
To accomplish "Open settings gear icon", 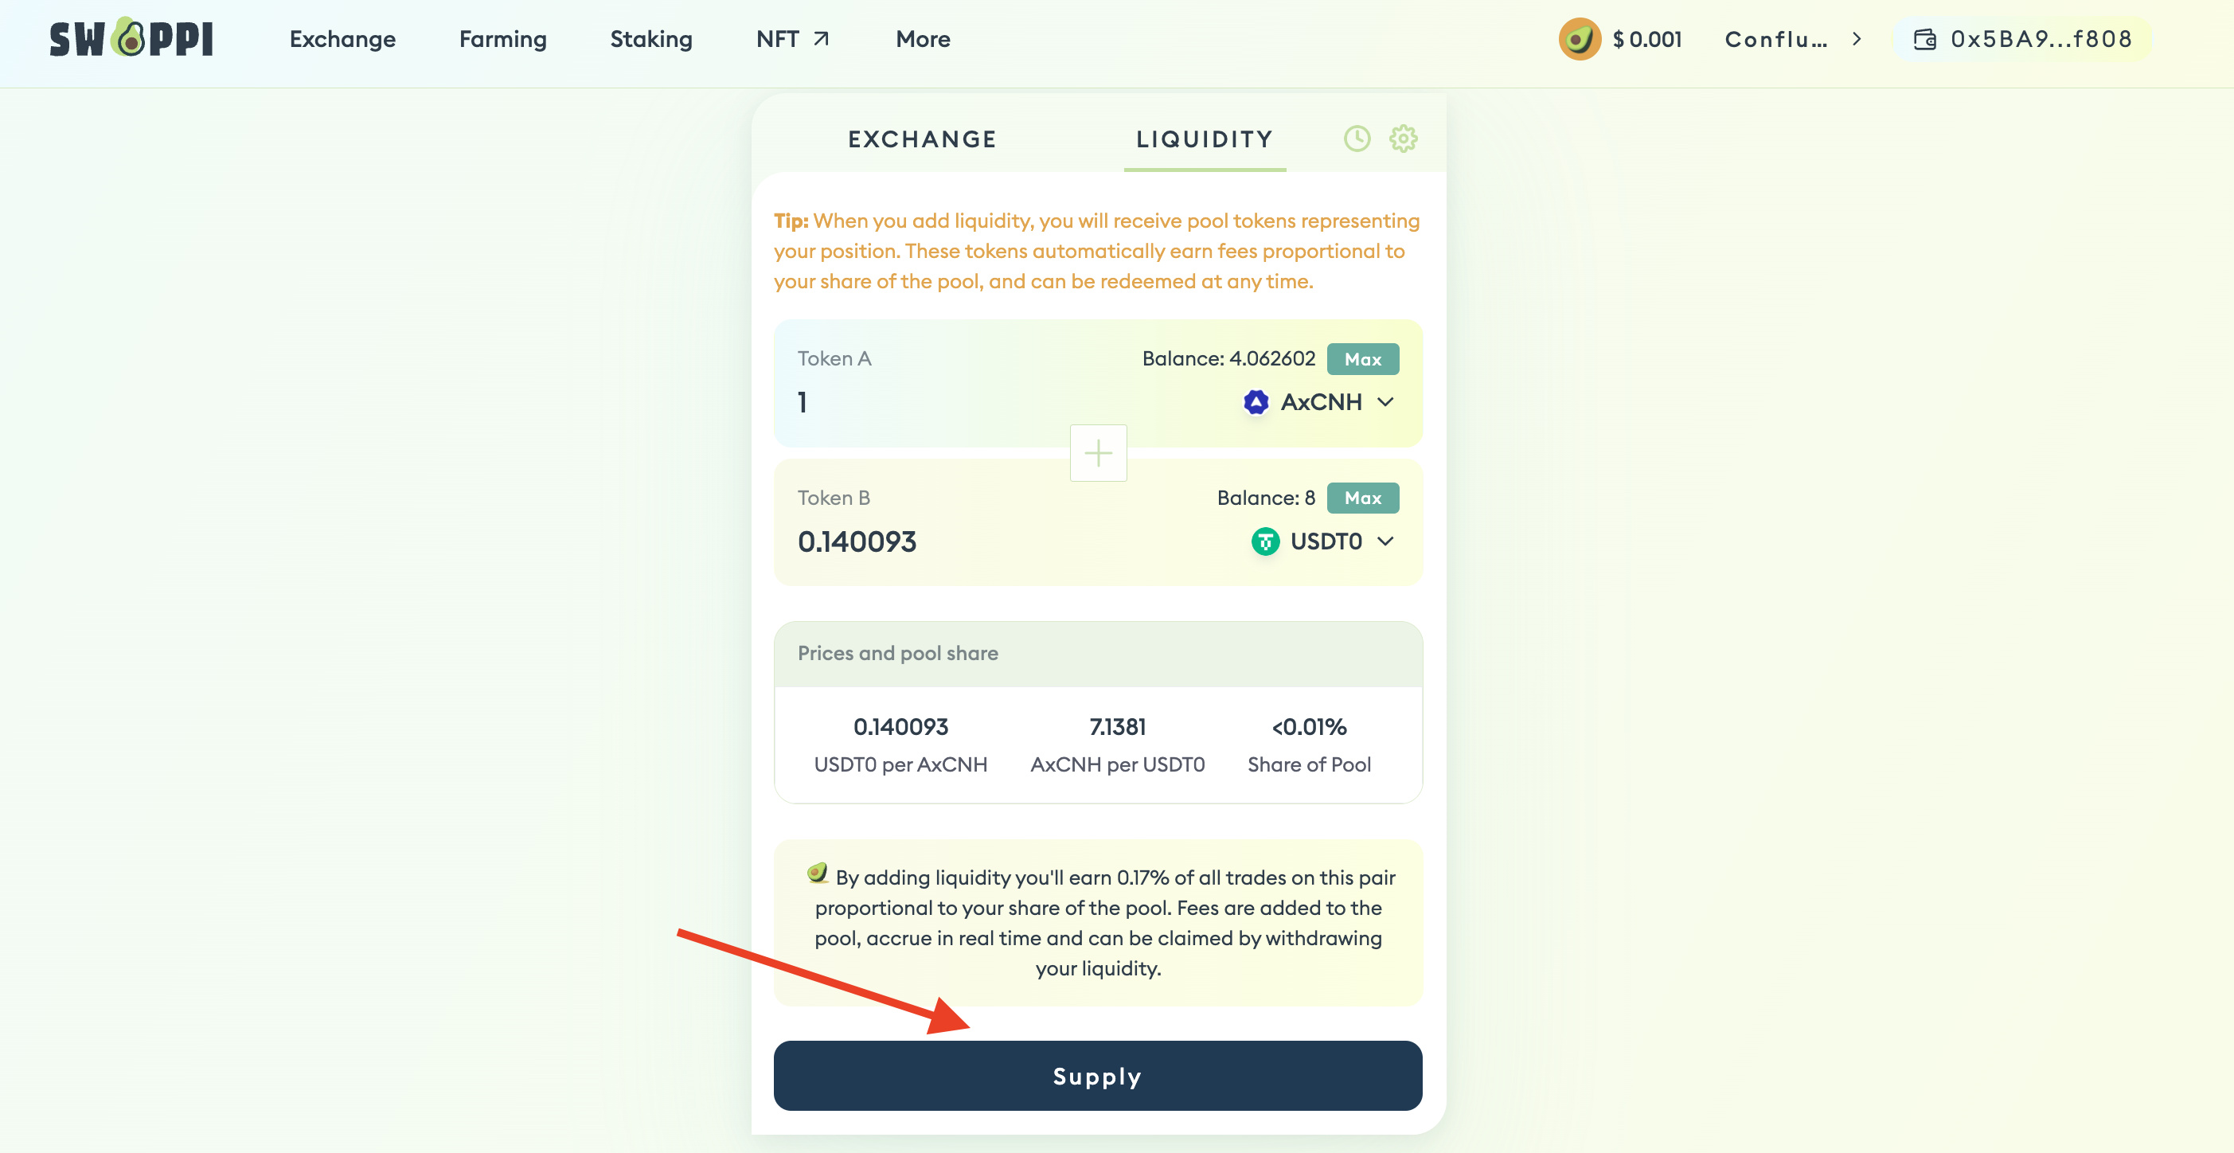I will [1402, 139].
